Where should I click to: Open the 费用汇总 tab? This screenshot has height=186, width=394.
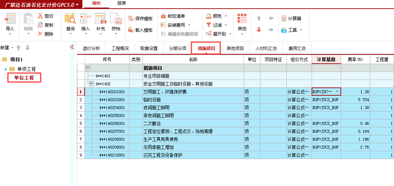click(297, 49)
